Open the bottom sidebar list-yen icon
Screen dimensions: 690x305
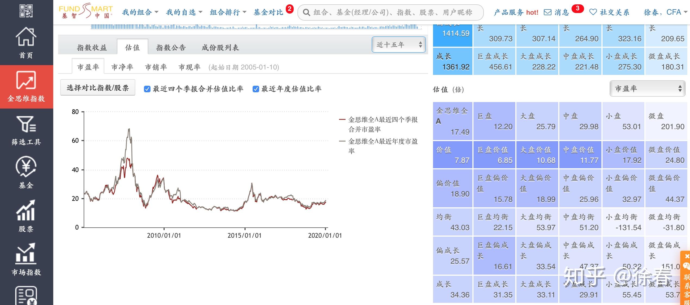[26, 296]
